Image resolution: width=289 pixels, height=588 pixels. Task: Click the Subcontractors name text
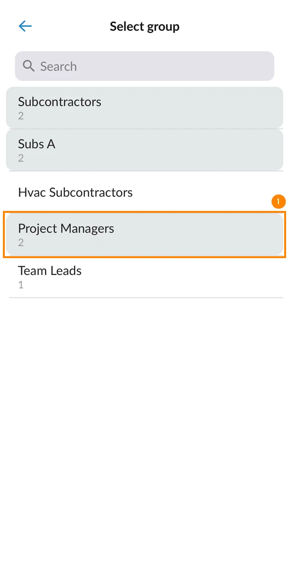point(60,102)
